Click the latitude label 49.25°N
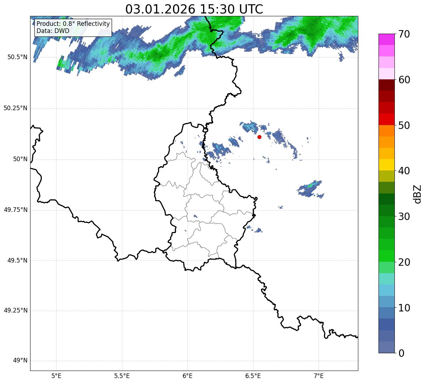The width and height of the screenshot is (426, 383). pos(15,311)
